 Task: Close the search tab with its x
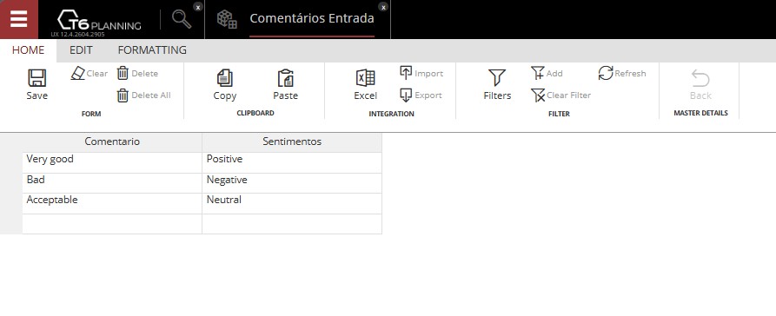point(197,7)
